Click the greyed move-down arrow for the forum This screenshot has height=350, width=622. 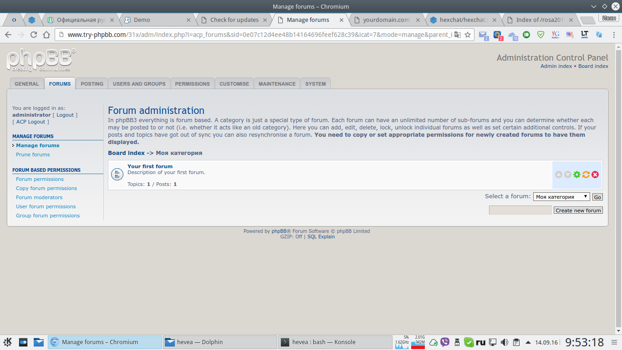tap(568, 175)
